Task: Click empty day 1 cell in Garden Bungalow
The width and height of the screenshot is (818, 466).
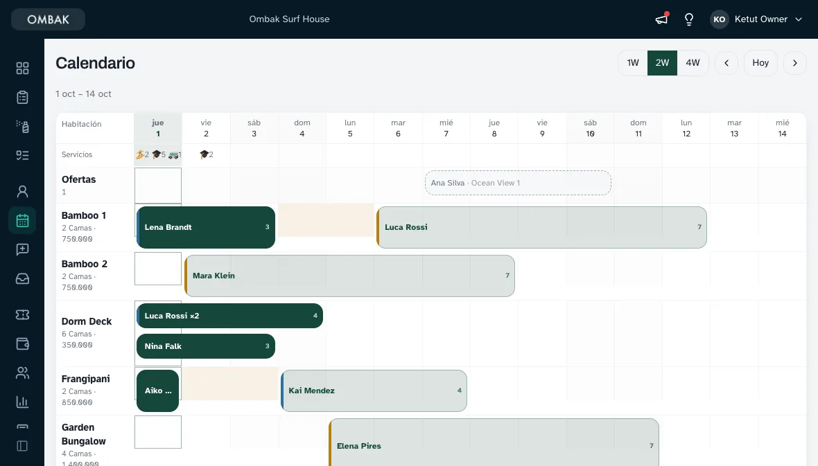Action: [158, 432]
